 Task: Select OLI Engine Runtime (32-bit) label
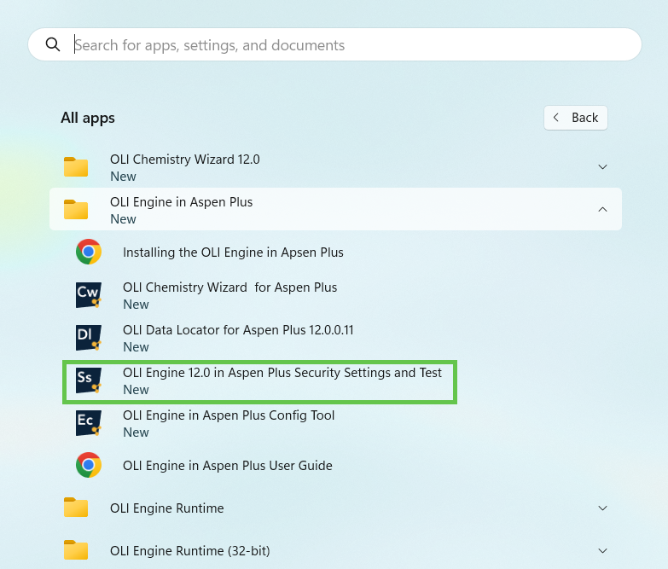(190, 551)
